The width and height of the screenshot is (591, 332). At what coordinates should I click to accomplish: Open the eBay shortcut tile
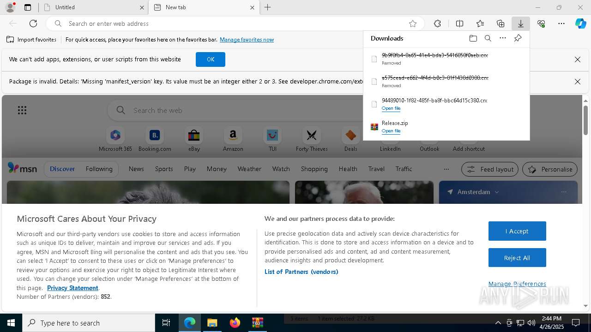tap(194, 140)
